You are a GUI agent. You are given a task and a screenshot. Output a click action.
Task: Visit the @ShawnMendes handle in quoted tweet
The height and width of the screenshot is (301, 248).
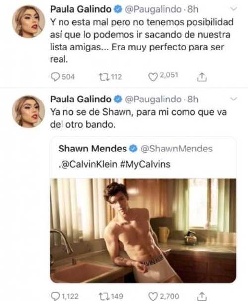(177, 149)
